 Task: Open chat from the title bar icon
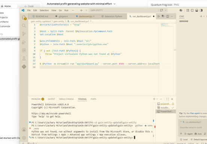pyautogui.click(x=162, y=10)
